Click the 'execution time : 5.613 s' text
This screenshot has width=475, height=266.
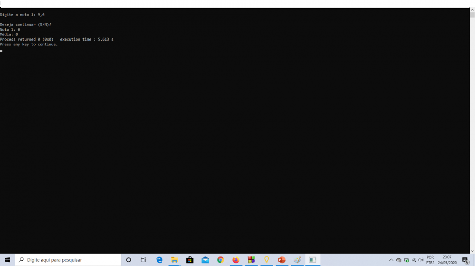(86, 39)
